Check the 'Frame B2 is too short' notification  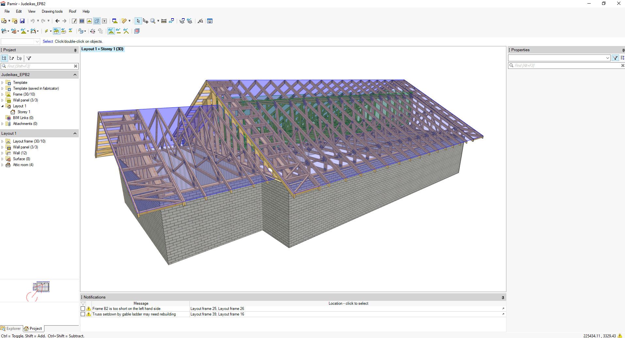click(x=83, y=309)
